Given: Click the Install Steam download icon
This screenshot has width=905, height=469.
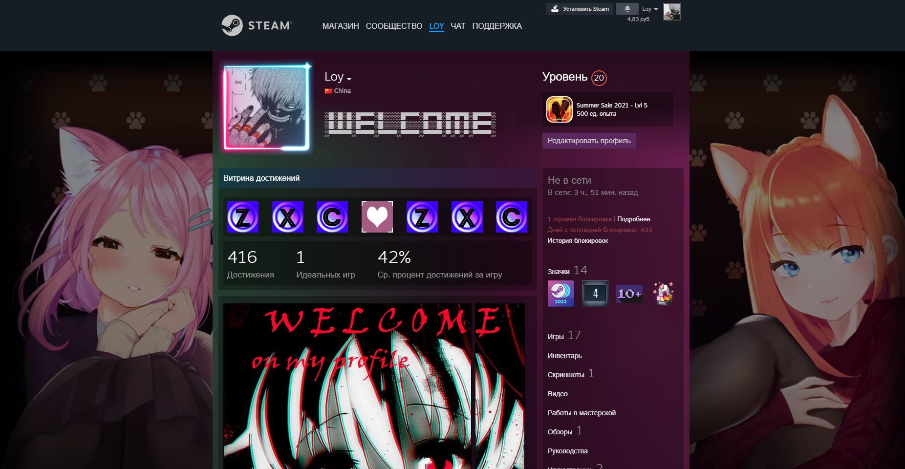Looking at the screenshot, I should (555, 9).
